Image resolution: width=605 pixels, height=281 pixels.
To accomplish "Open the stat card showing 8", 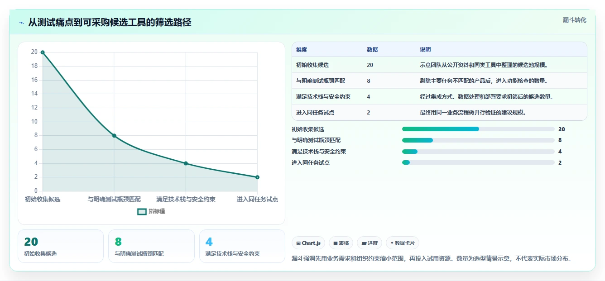I will (x=151, y=246).
